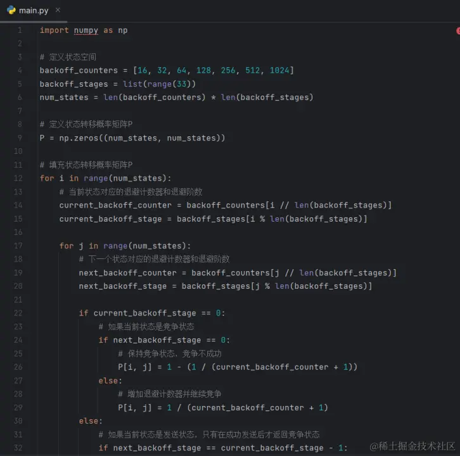Click 'if next_backoff_stage == 0:' on line 24
Image resolution: width=460 pixels, height=456 pixels.
pos(164,340)
